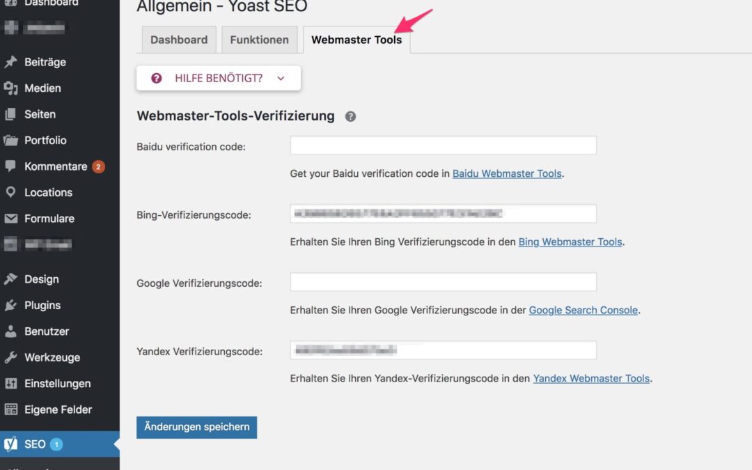Select the Webmaster Tools tab

coord(356,40)
